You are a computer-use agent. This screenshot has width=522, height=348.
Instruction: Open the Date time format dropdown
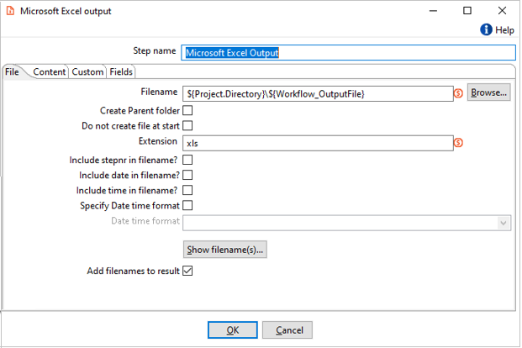coord(504,223)
